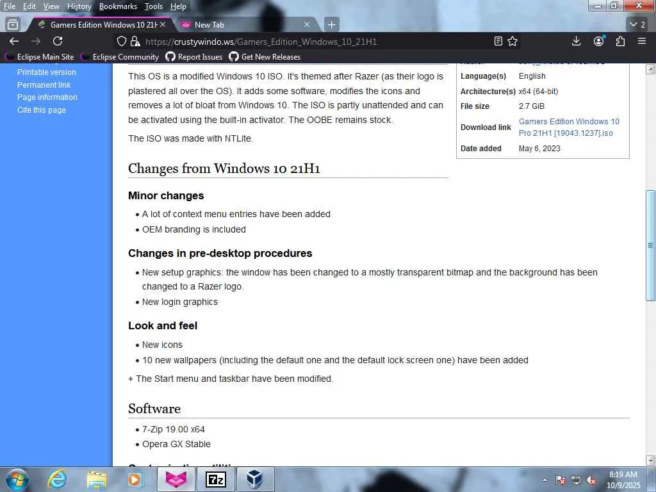Click the taskbar clock showing 8:19 AM
The height and width of the screenshot is (492, 656).
coord(623,480)
